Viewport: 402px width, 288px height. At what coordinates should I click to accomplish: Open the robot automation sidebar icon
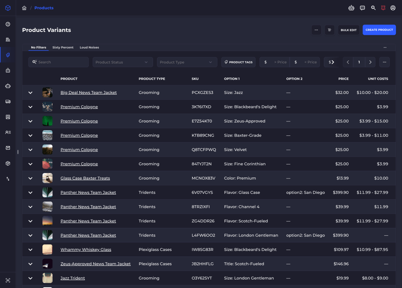coord(8,86)
